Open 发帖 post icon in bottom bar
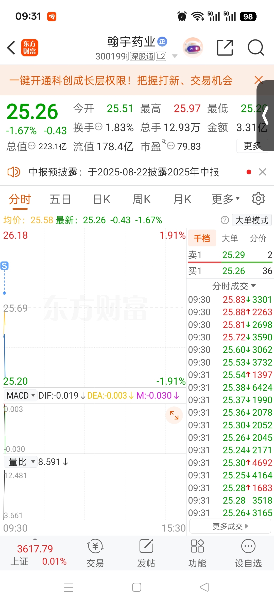The height and width of the screenshot is (604, 274). [146, 553]
